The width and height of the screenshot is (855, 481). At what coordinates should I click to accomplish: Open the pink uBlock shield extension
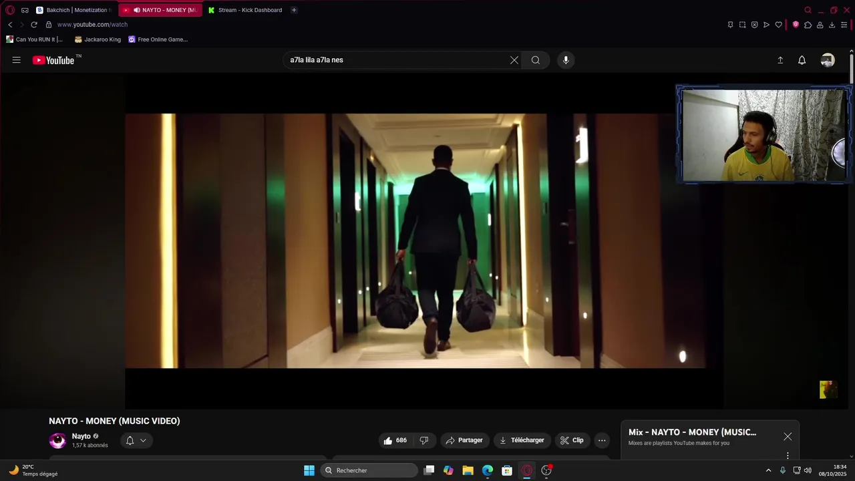(796, 25)
